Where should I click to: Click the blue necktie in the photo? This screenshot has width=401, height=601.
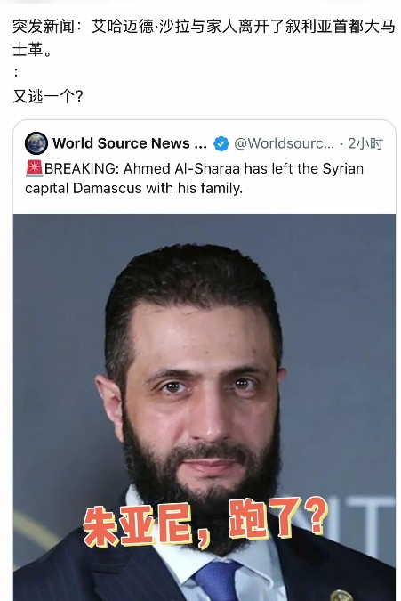pos(218,581)
